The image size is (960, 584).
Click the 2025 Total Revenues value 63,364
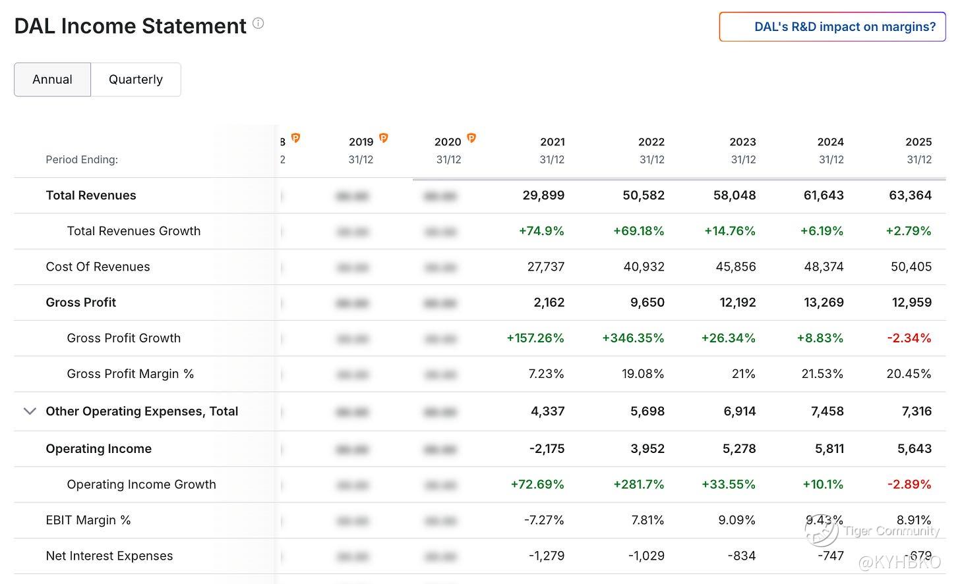point(910,196)
